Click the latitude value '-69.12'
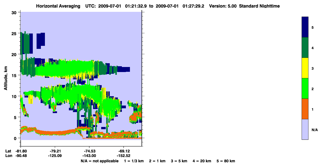The height and width of the screenshot is (168, 328). (123, 151)
